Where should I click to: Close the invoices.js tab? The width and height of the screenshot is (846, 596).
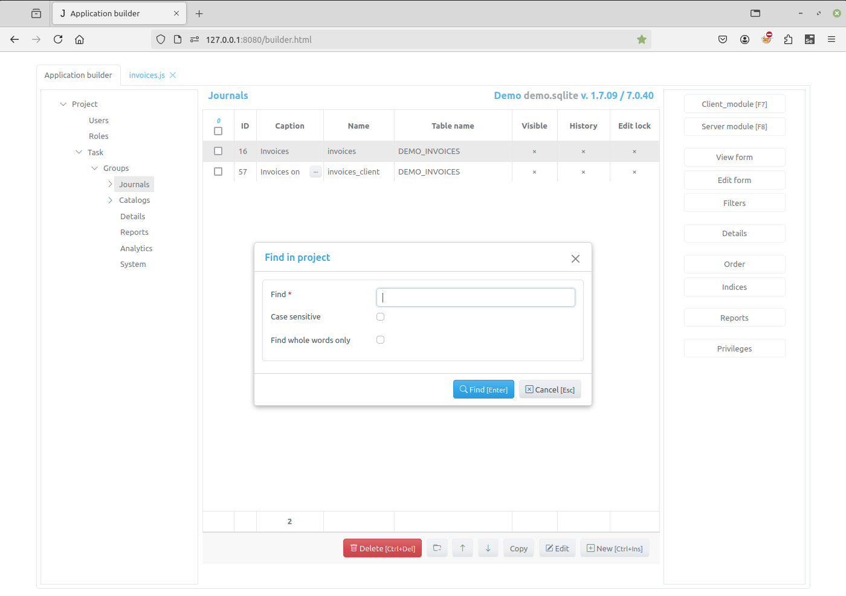coord(173,75)
